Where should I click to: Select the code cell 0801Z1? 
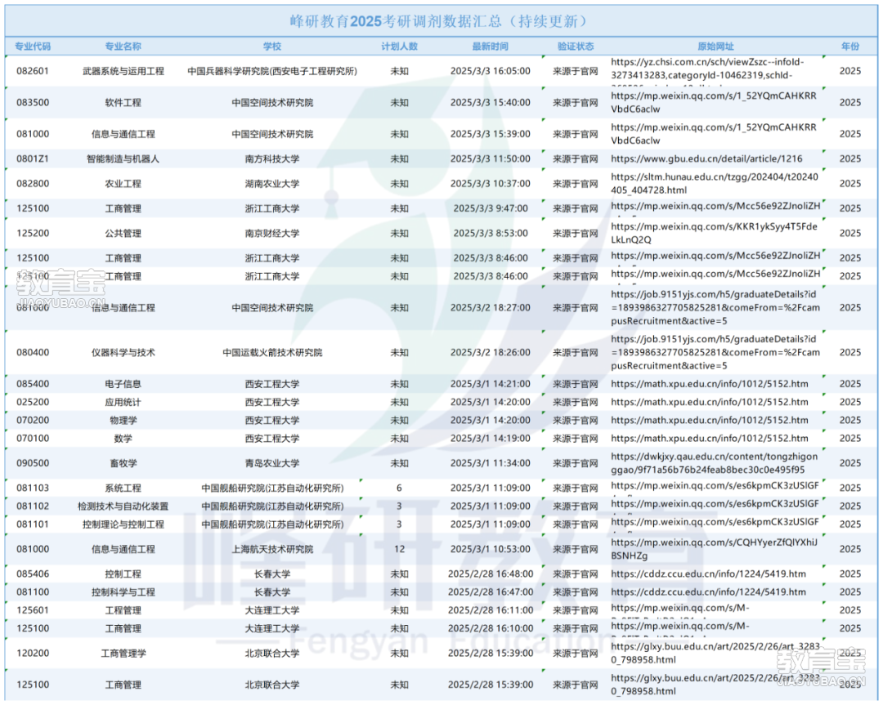33,158
